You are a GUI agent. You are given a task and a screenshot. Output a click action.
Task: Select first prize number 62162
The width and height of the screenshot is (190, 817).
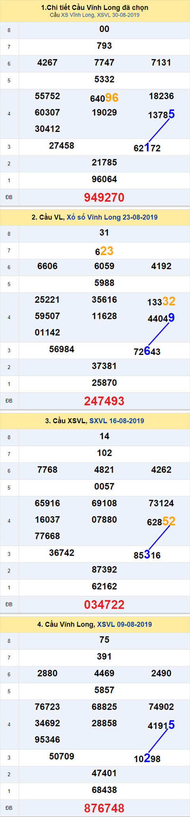104,587
